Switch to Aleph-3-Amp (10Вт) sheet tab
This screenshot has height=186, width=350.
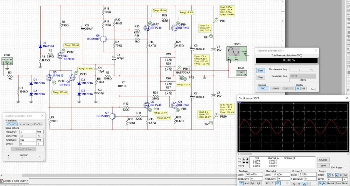click(15, 181)
